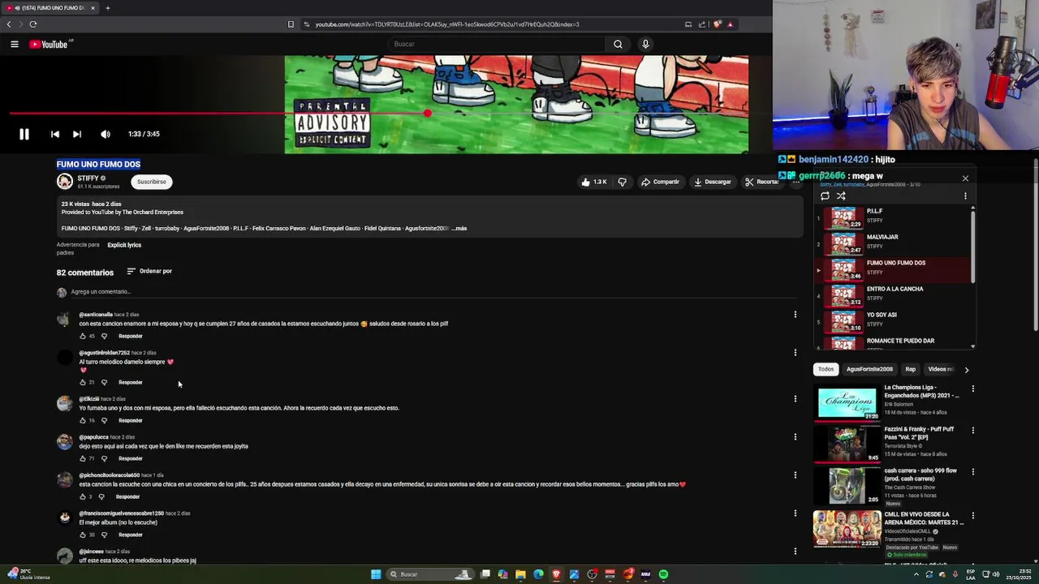Click the YouTube search magnifier button
The height and width of the screenshot is (584, 1039).
tap(618, 44)
